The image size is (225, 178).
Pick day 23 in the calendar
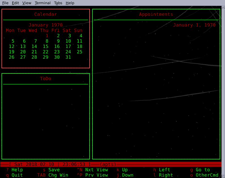(x=57, y=52)
